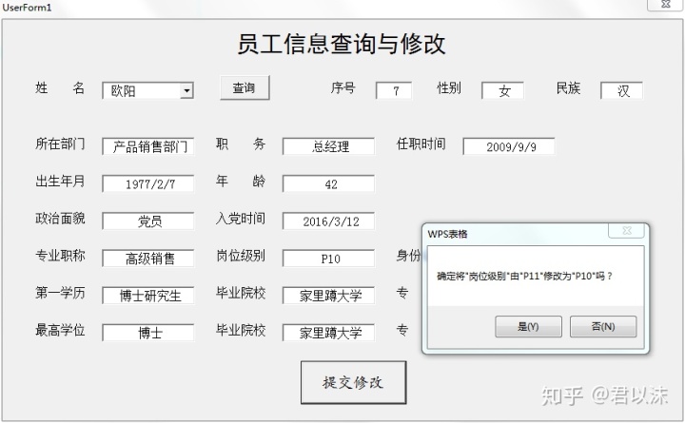Click the 所在部门 label
This screenshot has width=685, height=423.
click(x=60, y=144)
